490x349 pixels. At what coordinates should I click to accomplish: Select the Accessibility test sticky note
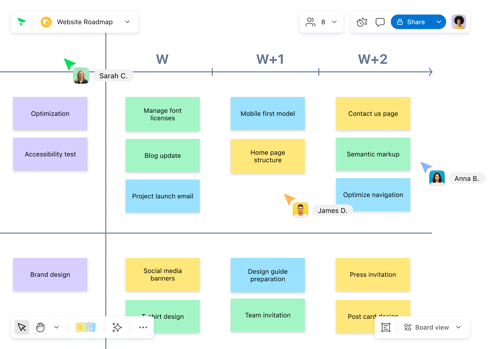coord(50,154)
